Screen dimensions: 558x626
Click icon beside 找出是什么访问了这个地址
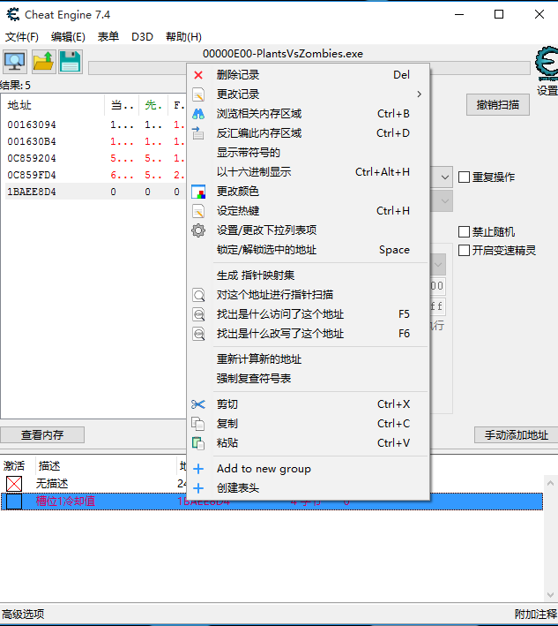point(198,314)
